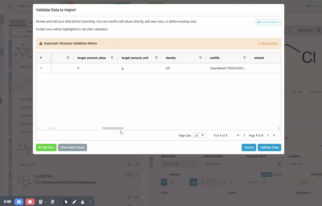Go to previous page of grid

tap(244, 135)
